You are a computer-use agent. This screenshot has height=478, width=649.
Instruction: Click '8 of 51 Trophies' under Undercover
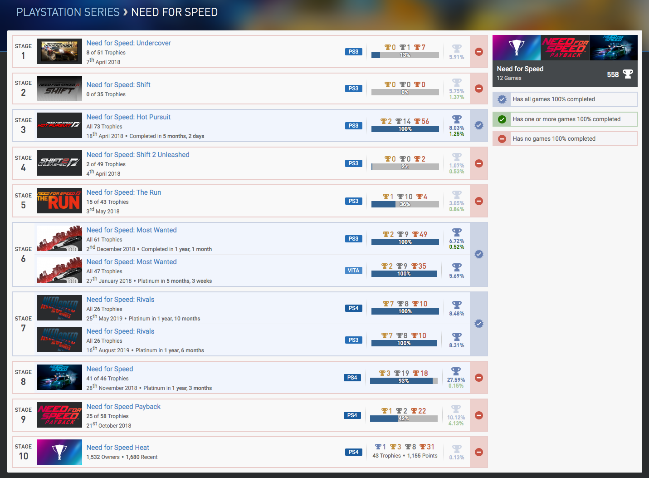[106, 53]
